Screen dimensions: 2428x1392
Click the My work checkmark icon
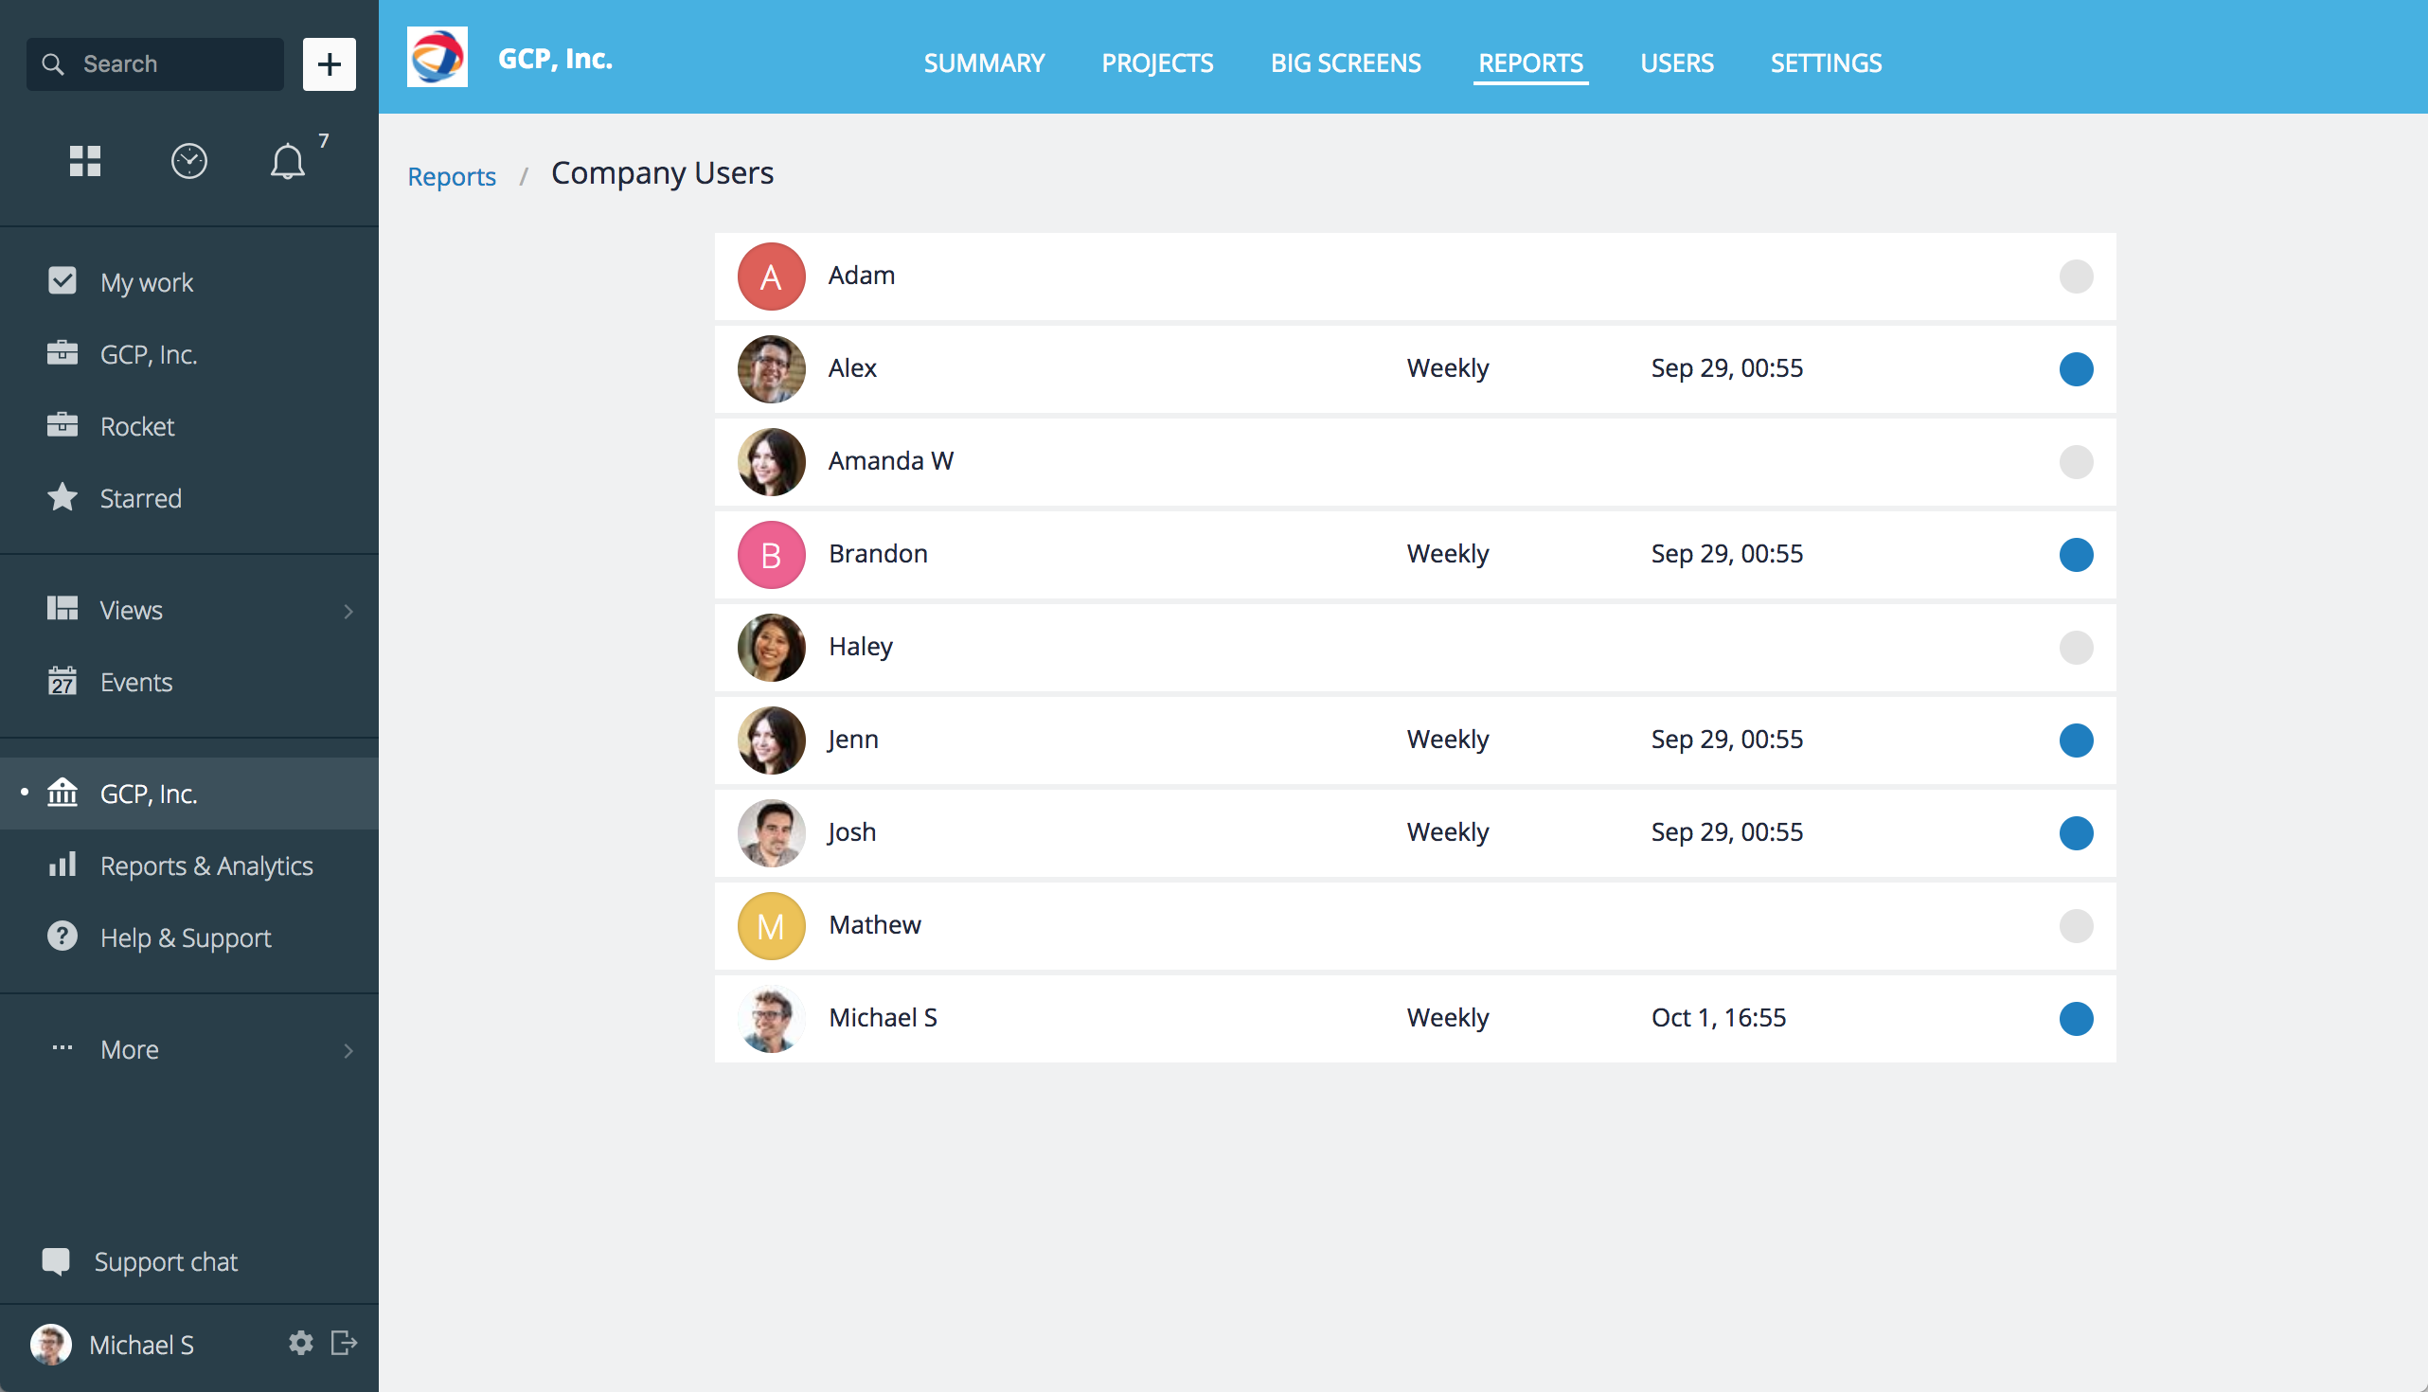tap(62, 281)
